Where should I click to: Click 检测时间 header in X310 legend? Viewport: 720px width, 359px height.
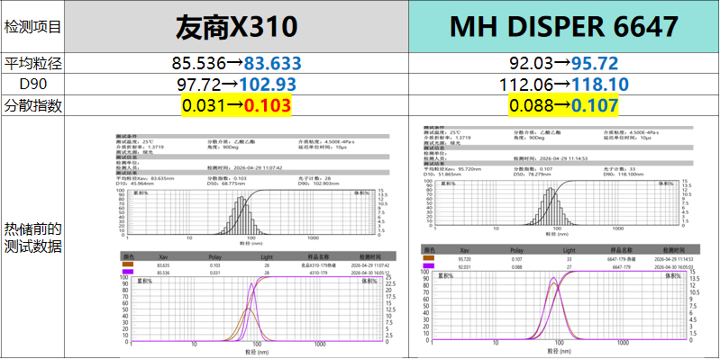pos(369,256)
